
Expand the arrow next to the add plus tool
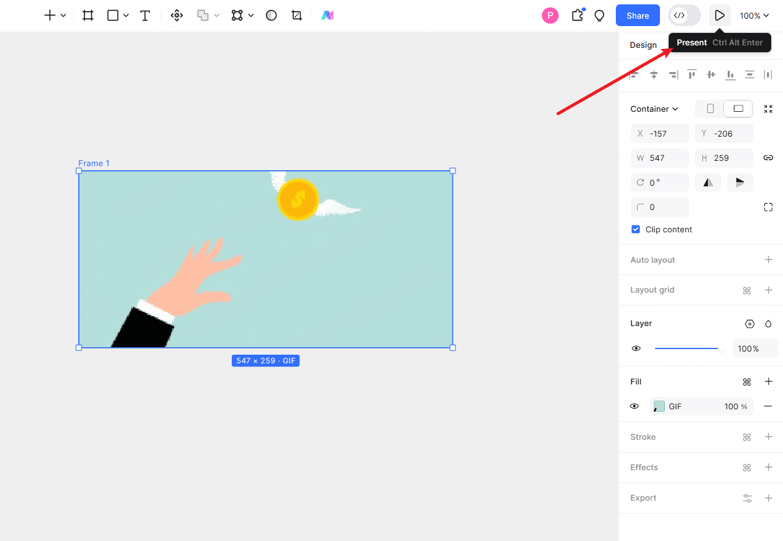(x=63, y=16)
